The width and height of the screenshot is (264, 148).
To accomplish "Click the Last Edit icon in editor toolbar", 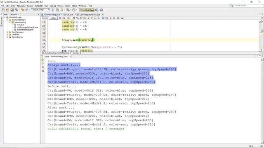I will pos(60,18).
